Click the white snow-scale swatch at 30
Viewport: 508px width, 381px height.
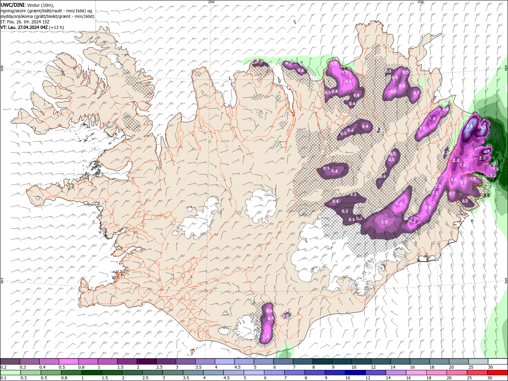(x=498, y=362)
